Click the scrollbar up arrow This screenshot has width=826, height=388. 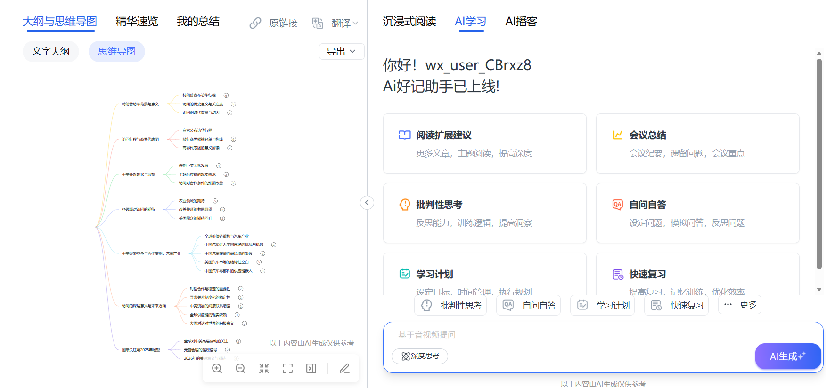click(819, 53)
